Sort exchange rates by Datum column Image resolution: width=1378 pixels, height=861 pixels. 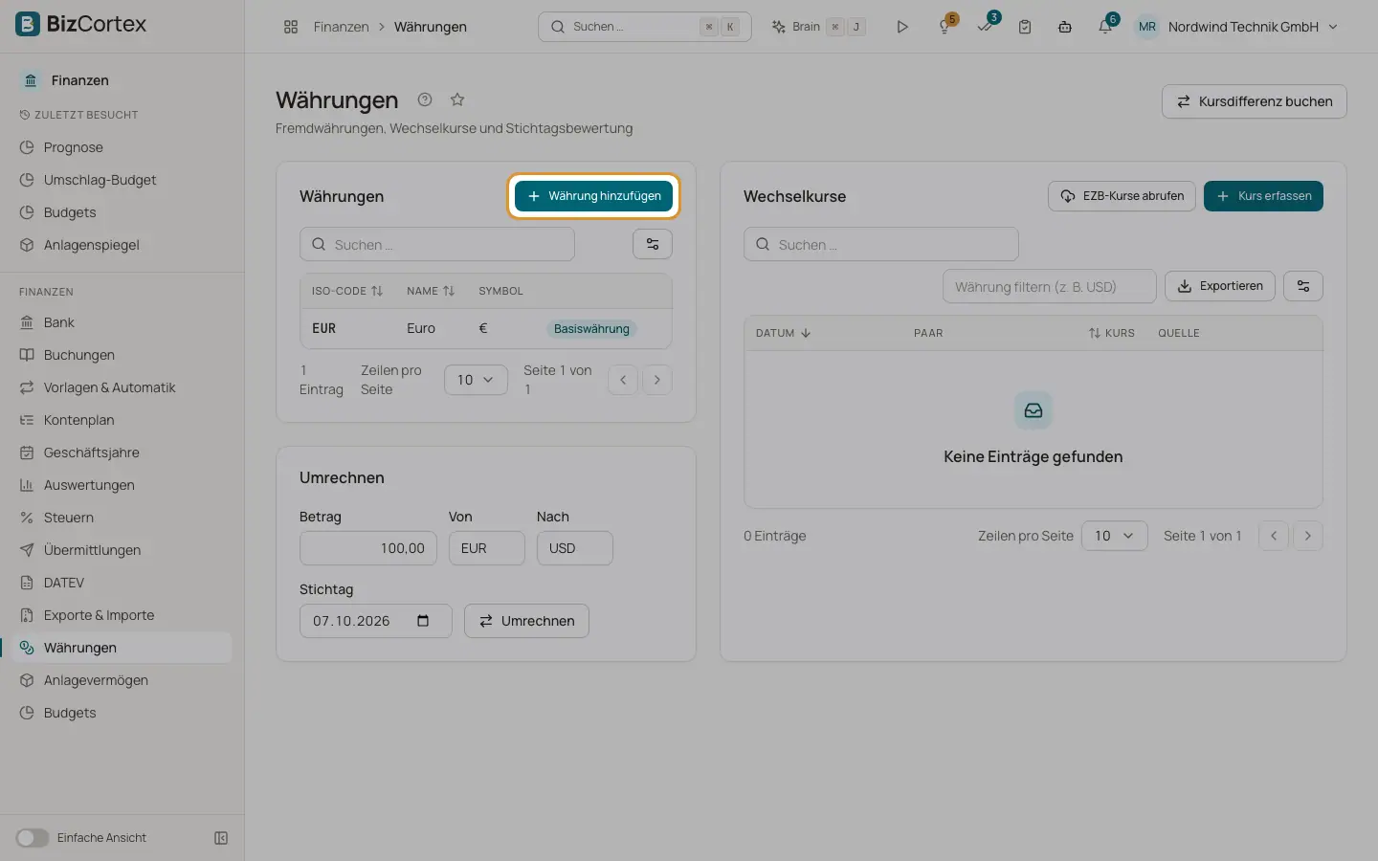783,333
